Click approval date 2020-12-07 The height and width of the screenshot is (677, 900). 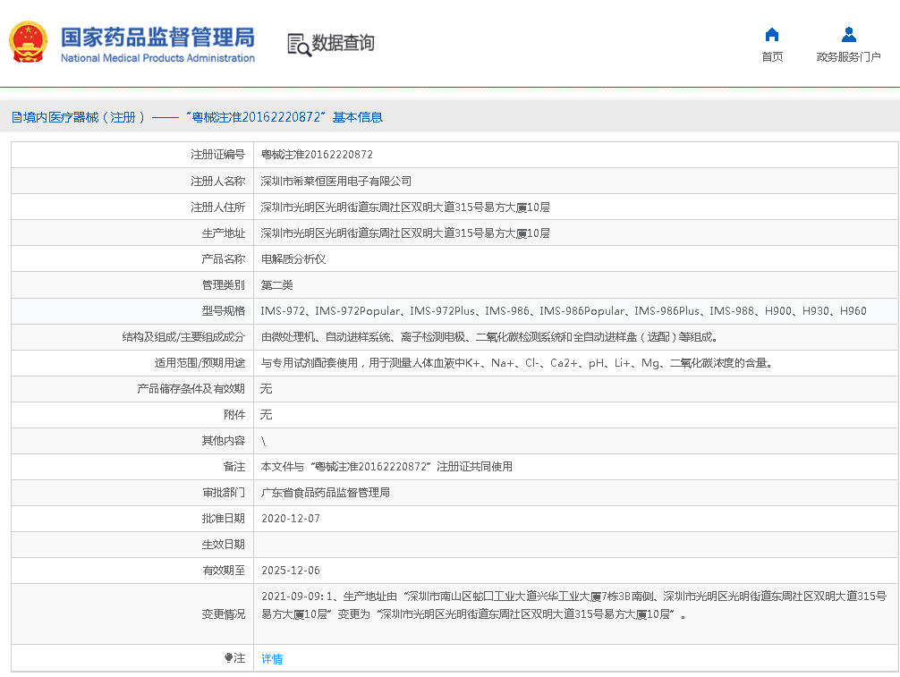[290, 519]
